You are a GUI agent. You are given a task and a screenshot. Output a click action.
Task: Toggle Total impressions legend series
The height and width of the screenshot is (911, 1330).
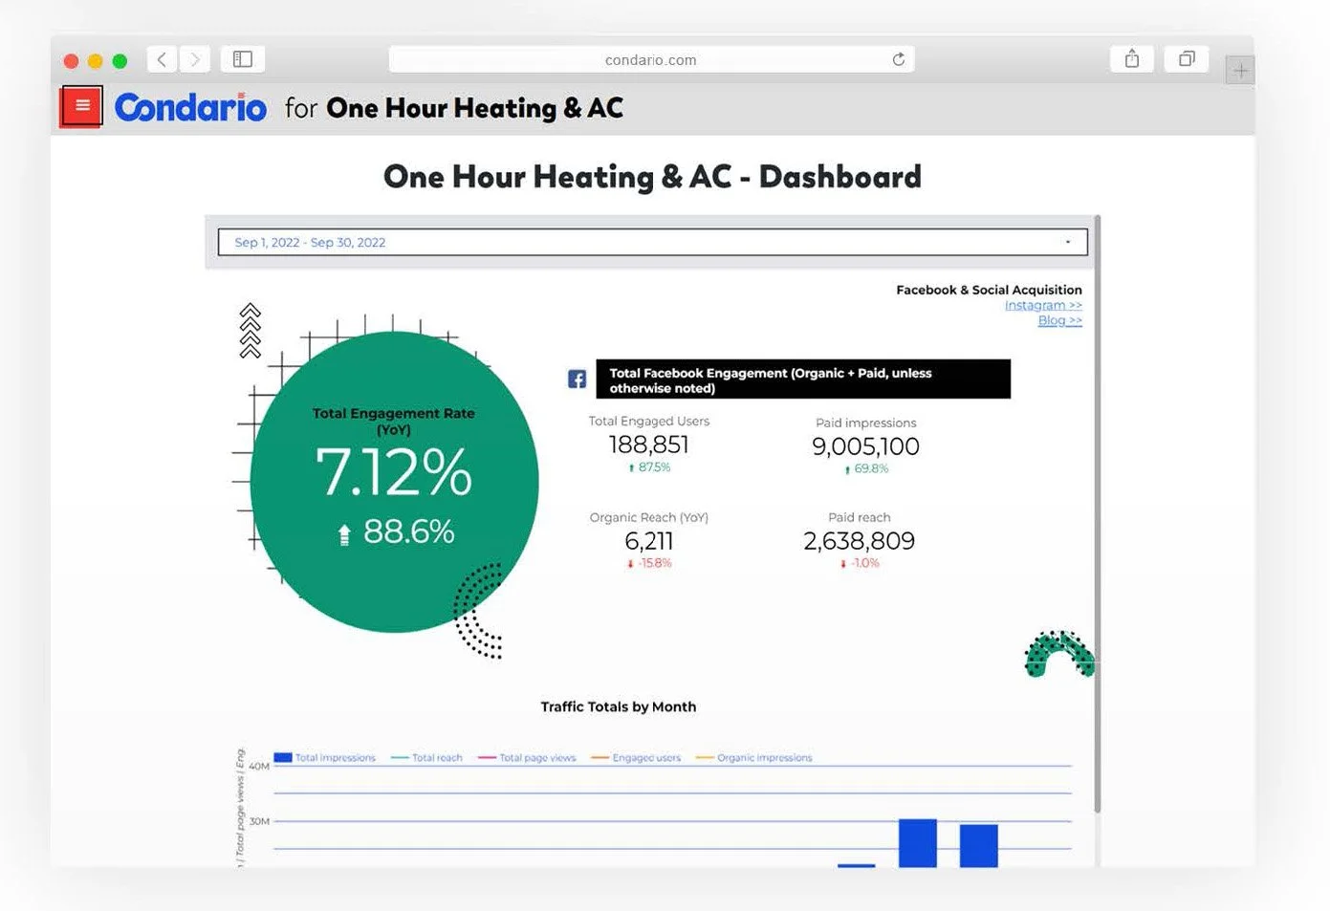[325, 757]
